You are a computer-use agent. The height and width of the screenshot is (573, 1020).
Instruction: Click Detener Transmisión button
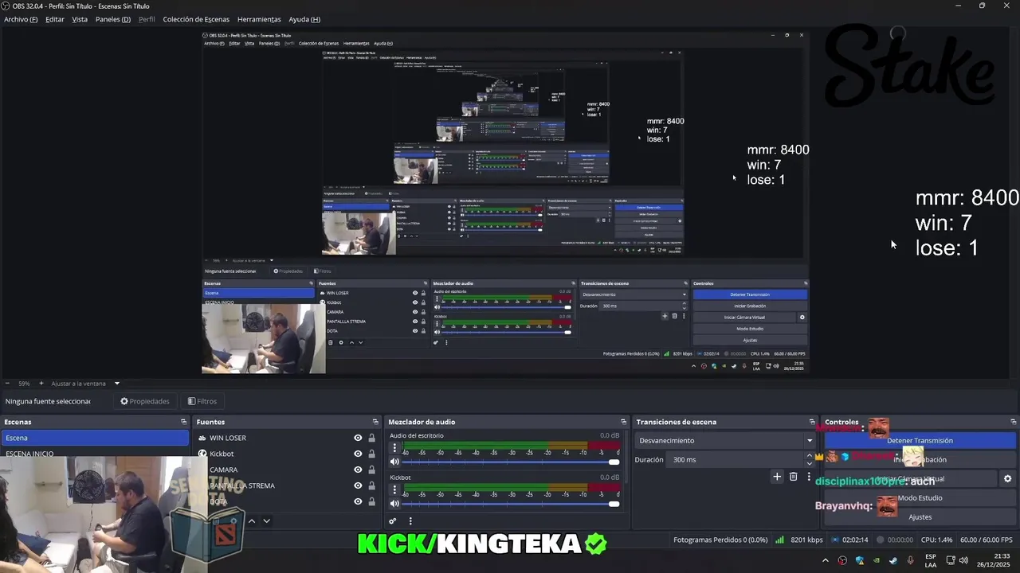pyautogui.click(x=920, y=440)
